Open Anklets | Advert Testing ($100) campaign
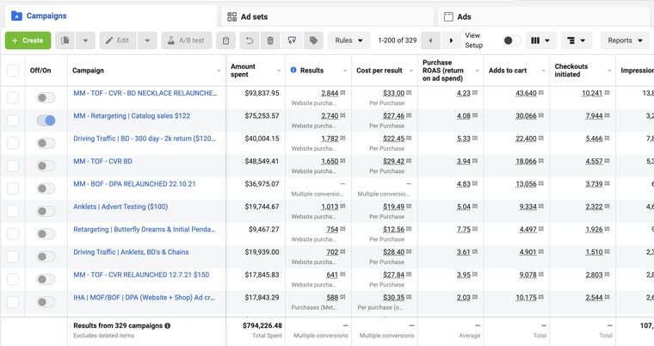 coord(120,207)
